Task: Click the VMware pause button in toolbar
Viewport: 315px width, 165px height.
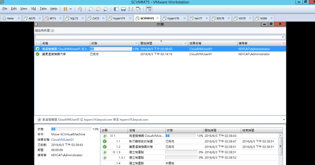Action: 65,8
